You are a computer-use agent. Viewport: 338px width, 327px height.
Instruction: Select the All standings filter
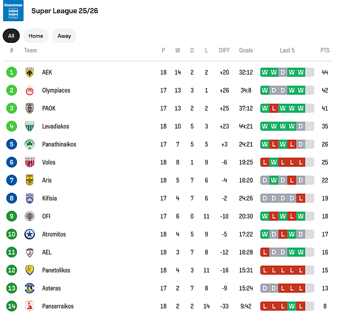11,36
